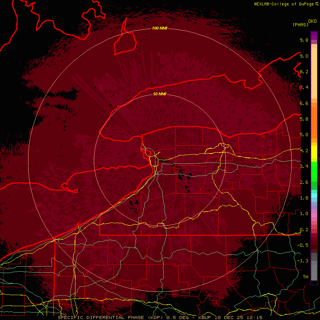Click the [PHAS] legend heading

[300, 25]
